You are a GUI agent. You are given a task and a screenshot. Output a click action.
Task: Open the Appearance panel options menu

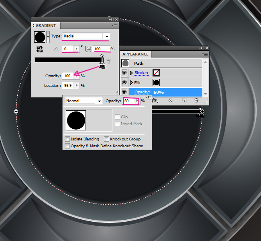click(205, 54)
